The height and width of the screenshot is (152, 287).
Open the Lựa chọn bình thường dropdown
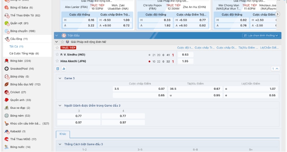261,35
